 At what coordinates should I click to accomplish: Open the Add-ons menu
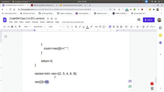[x=50, y=22]
